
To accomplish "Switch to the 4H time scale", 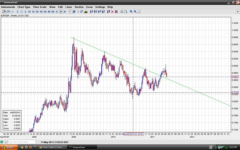I will tap(49, 12).
